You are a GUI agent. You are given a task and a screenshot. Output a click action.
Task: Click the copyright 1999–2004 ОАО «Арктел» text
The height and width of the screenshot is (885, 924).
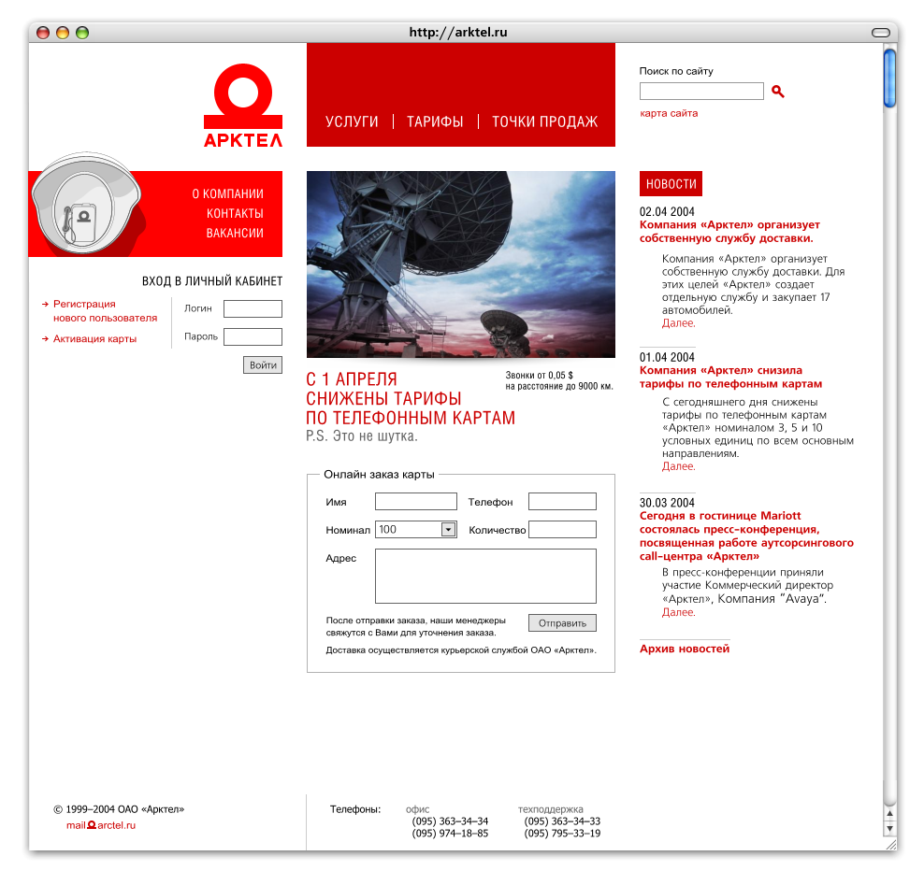click(119, 809)
